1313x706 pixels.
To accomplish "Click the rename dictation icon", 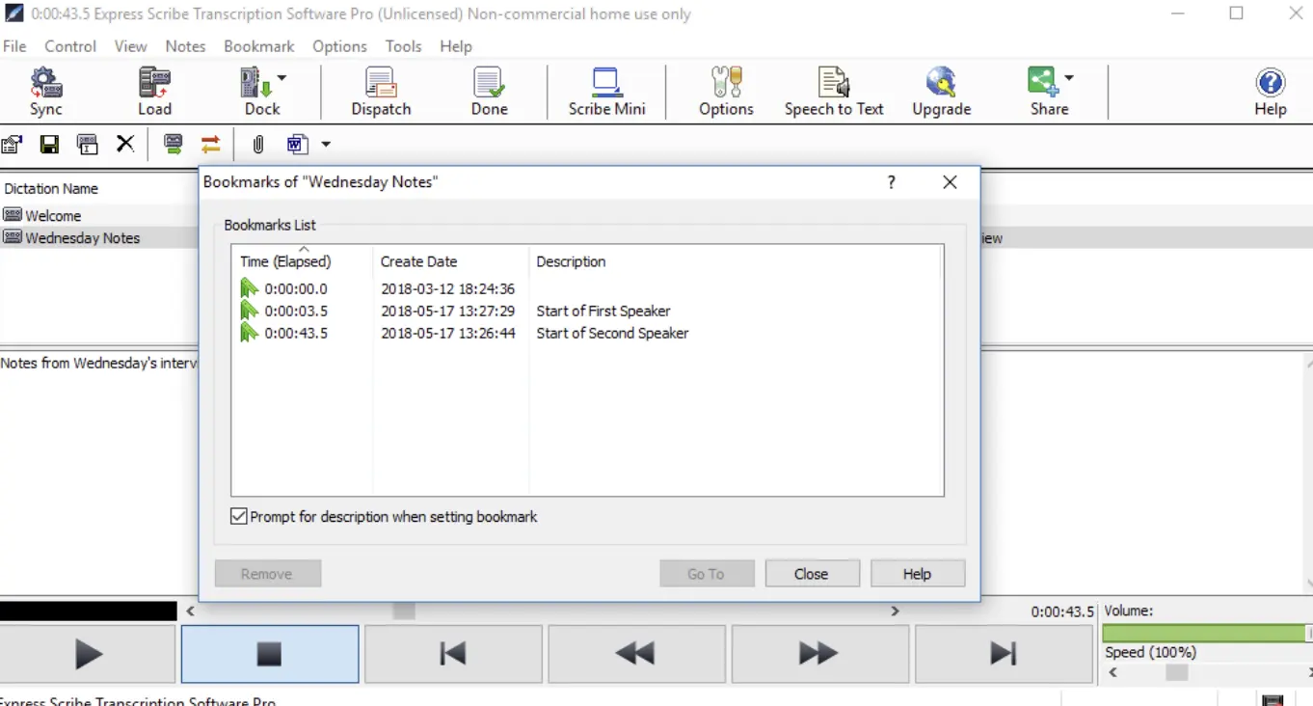I will click(88, 145).
